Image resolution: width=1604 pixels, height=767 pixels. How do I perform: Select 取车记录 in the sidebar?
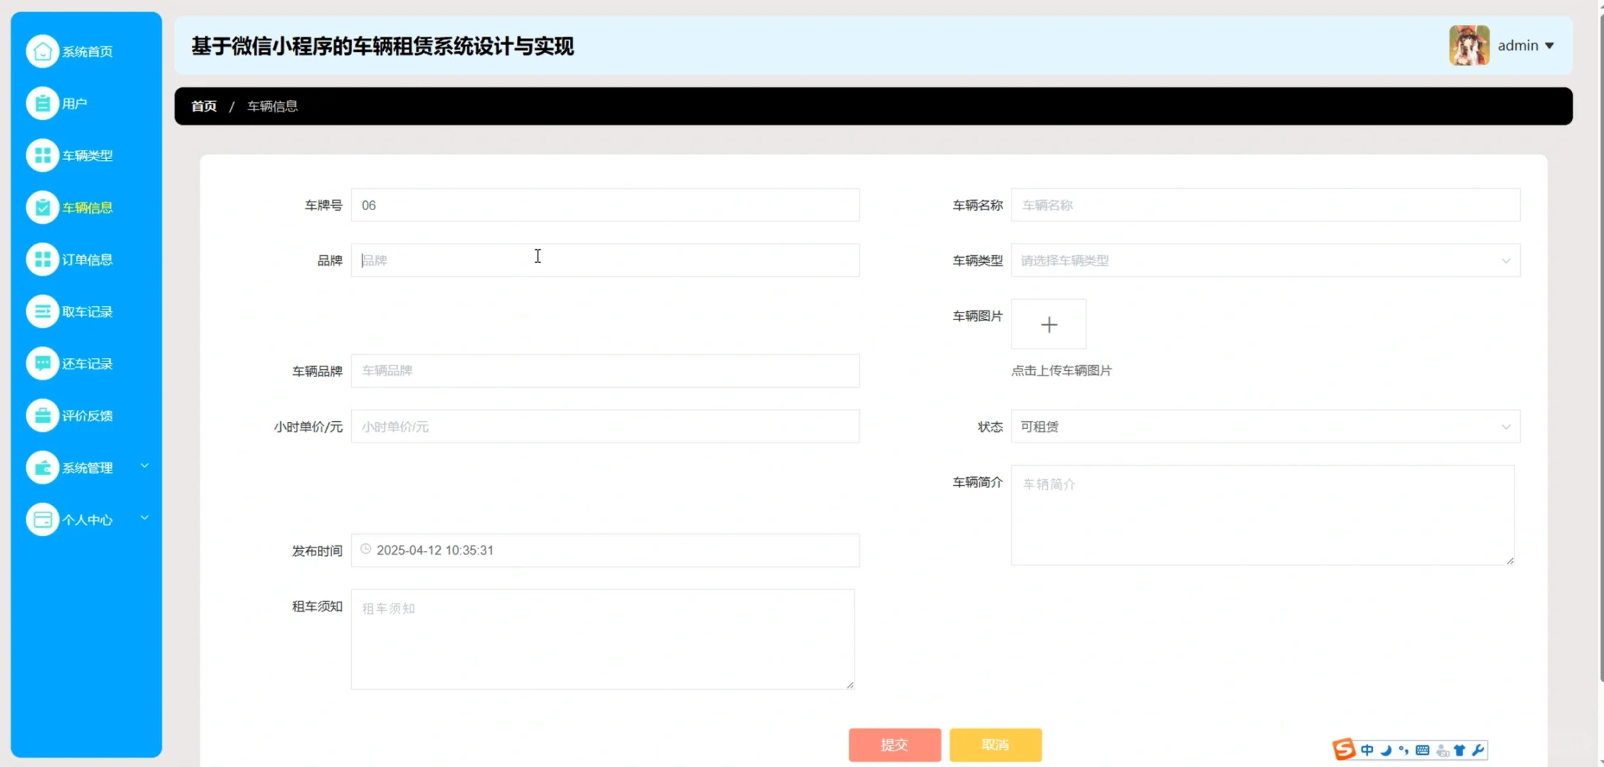(43, 311)
